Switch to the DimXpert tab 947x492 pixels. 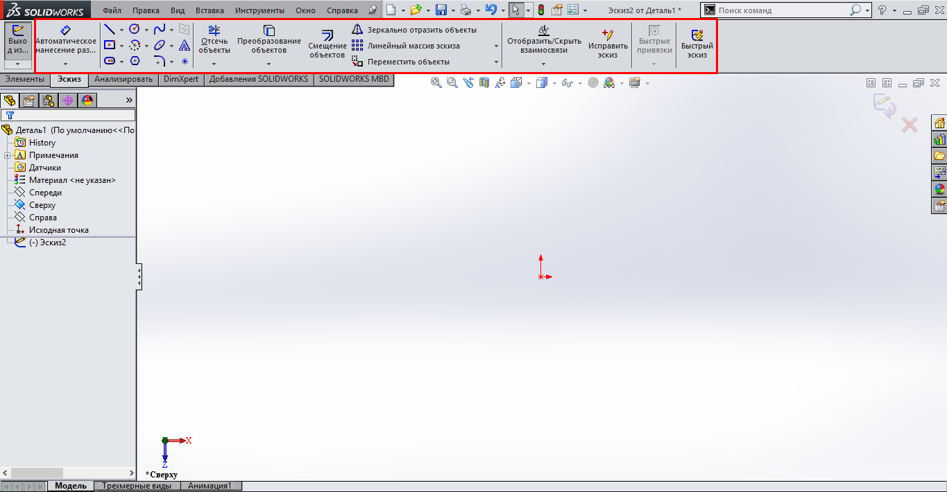click(x=181, y=79)
